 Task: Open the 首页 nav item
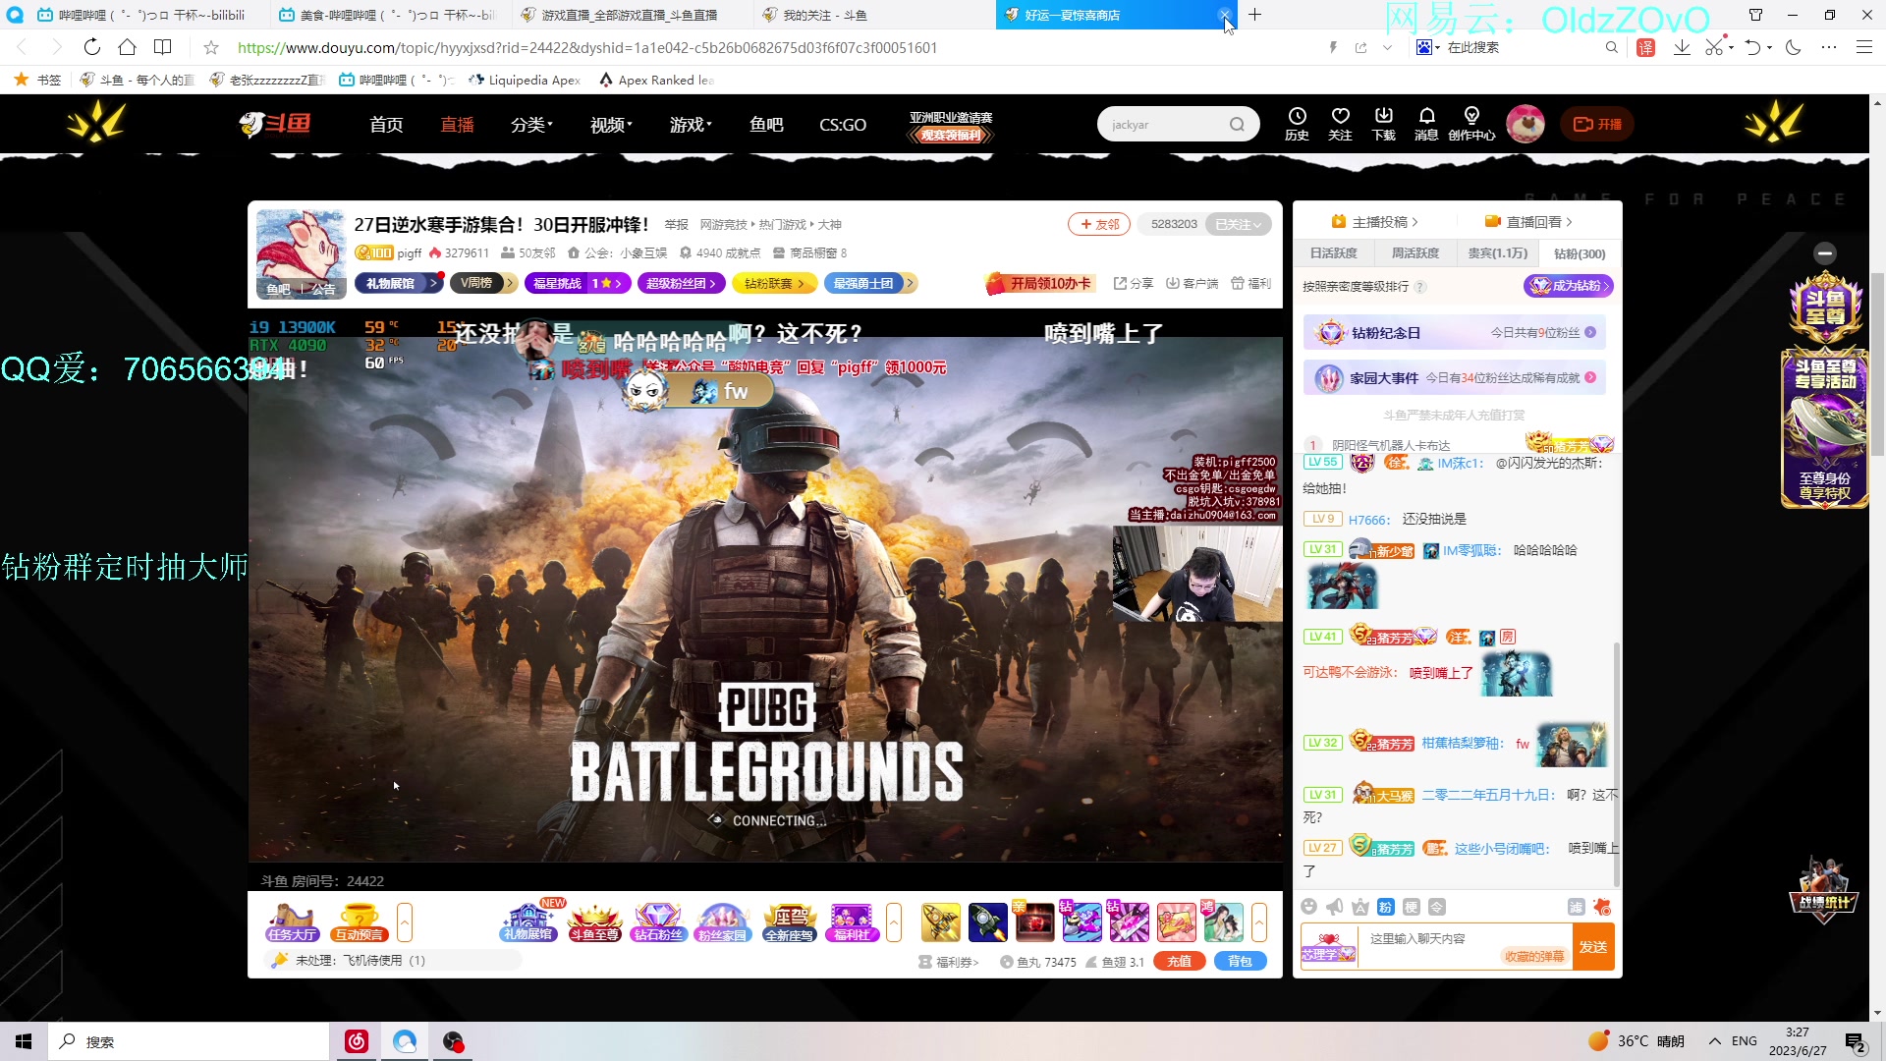pyautogui.click(x=386, y=125)
